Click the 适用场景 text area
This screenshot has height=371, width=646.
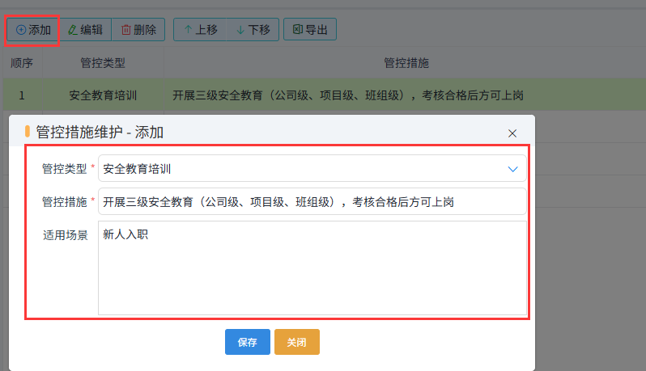(x=312, y=268)
